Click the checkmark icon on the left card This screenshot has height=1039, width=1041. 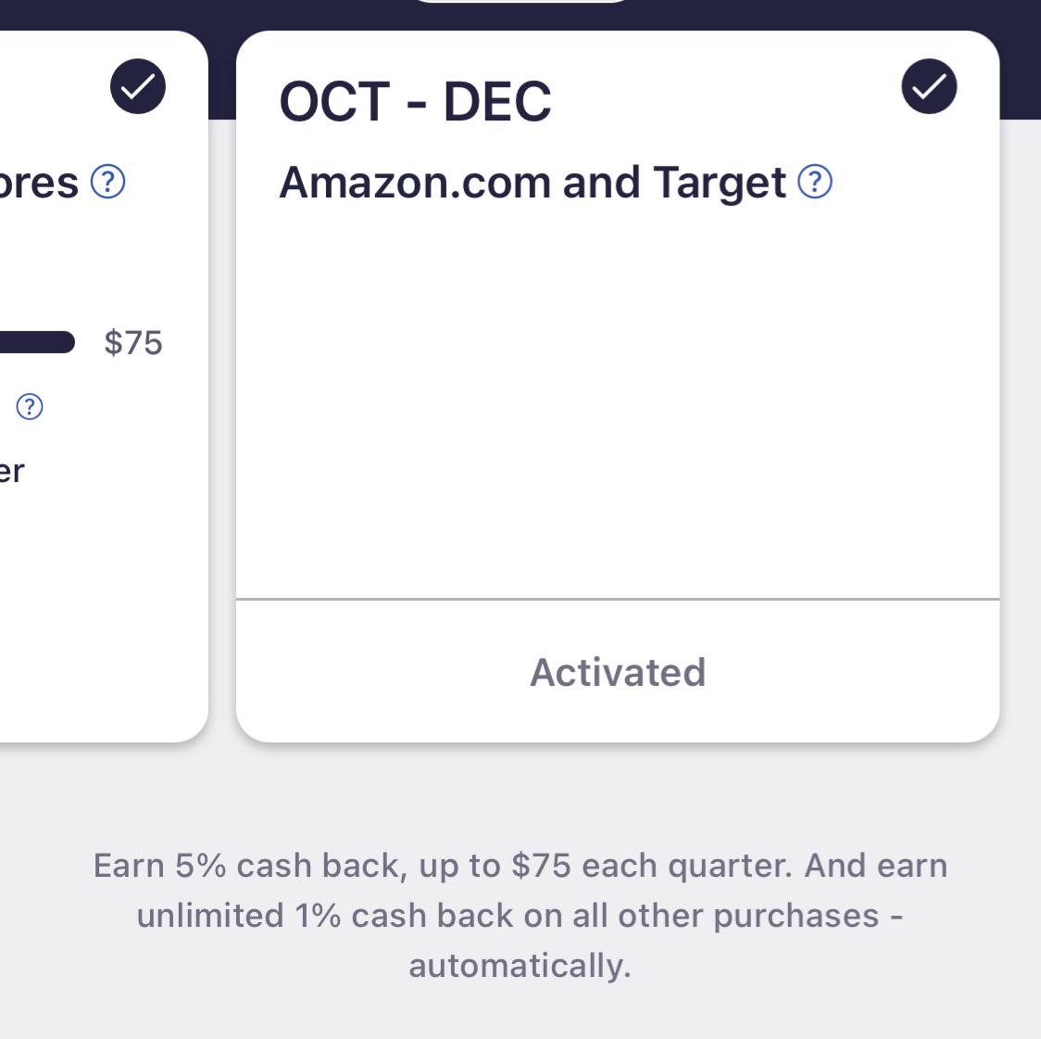138,87
